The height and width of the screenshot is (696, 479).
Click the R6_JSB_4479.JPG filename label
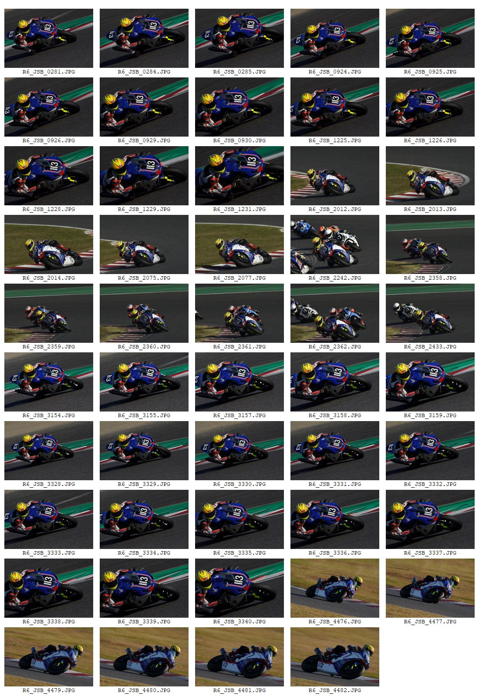49,690
